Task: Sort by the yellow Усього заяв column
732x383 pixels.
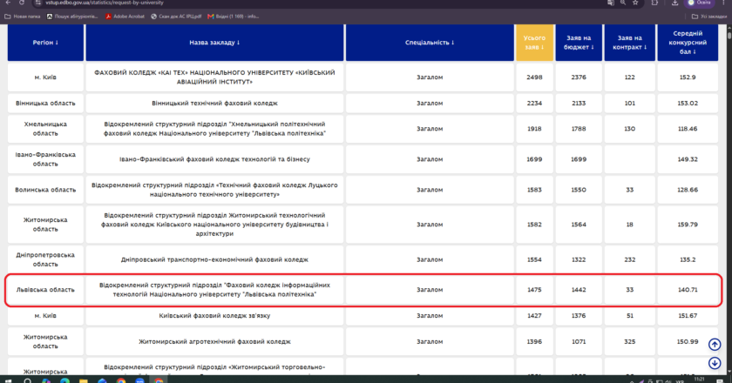Action: [x=534, y=43]
